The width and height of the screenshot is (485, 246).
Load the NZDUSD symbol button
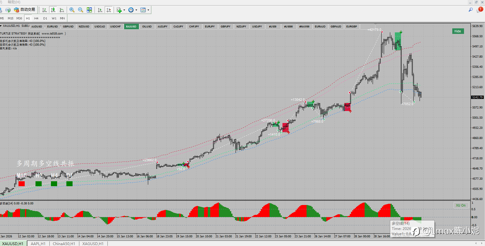[x=84, y=27]
